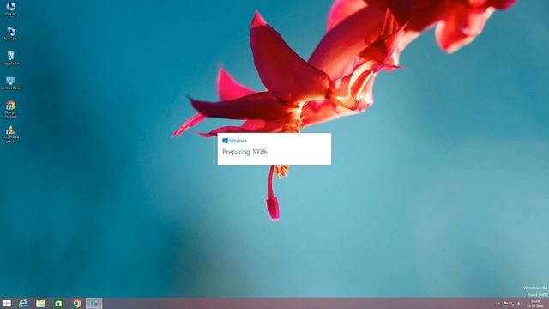Screen dimensions: 549x309
Task: Select the VLC media player desktop icon
Action: click(x=11, y=134)
